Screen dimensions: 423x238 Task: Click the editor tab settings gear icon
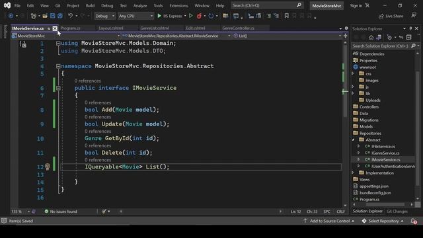tap(346, 28)
